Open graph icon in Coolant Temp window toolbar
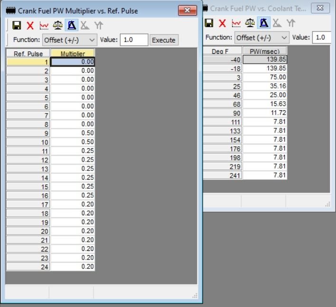This screenshot has width=336, height=307. (236, 23)
